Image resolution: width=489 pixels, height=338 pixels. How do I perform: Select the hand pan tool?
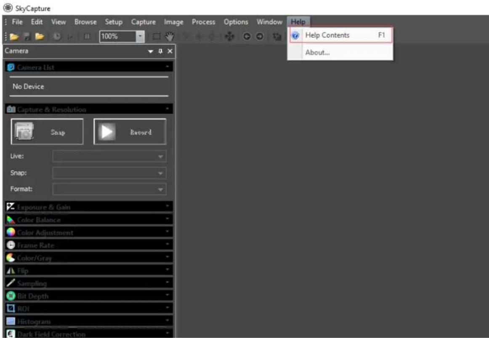point(170,37)
